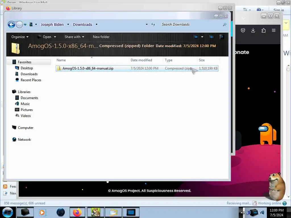Select Favorites in the navigation pane
This screenshot has height=218, width=291.
coord(24,62)
